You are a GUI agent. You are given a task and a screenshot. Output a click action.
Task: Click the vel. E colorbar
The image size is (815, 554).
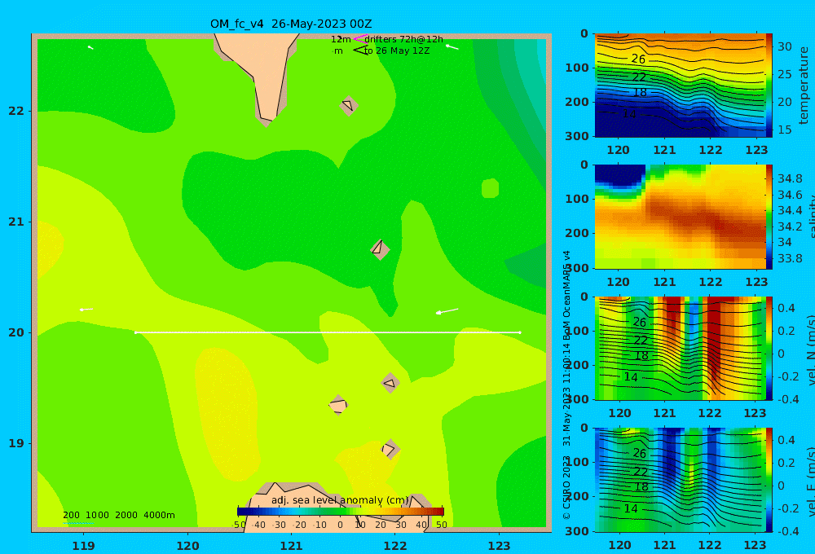(769, 480)
